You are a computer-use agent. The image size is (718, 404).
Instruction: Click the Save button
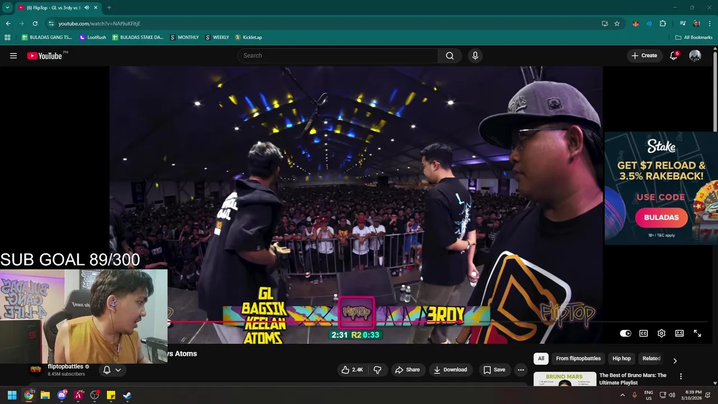point(494,370)
